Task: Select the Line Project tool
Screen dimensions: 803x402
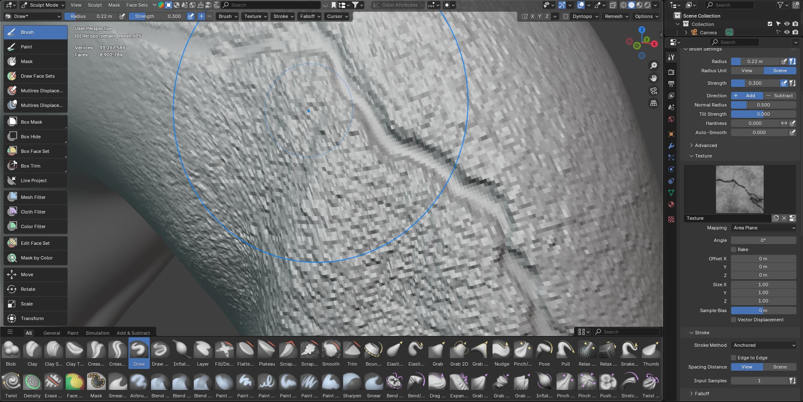Action: point(35,181)
